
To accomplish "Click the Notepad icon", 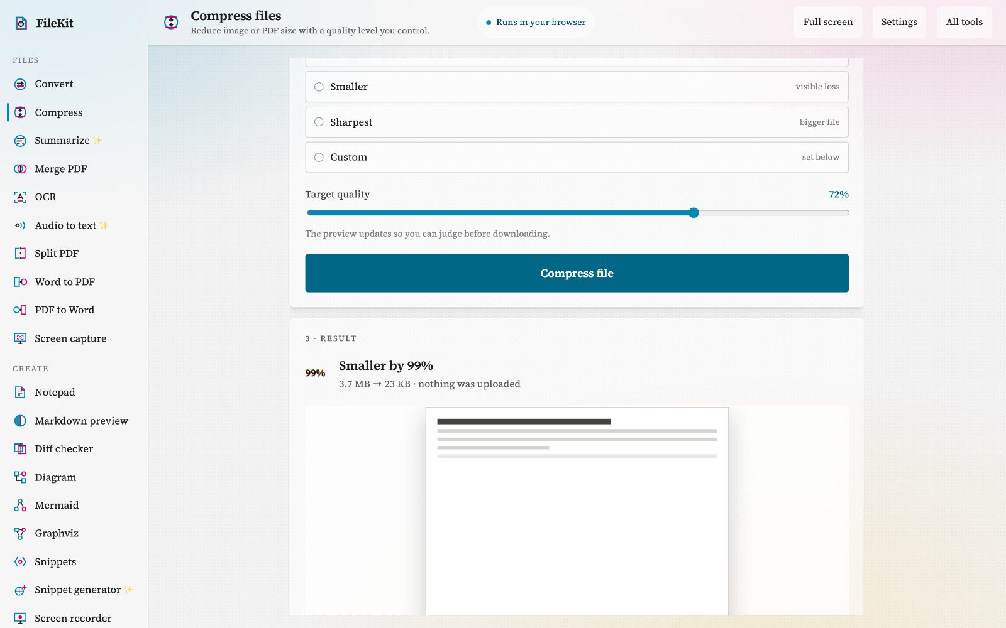I will point(20,392).
